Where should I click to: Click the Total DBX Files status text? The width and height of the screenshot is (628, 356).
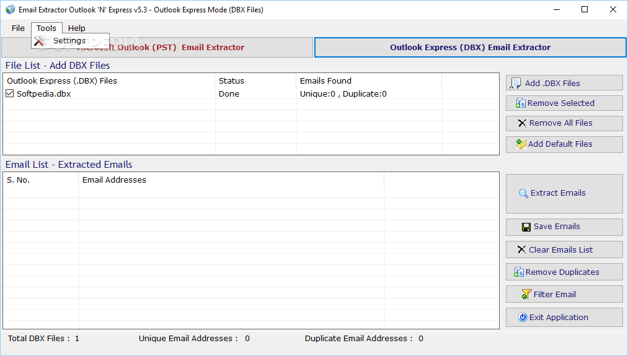43,339
